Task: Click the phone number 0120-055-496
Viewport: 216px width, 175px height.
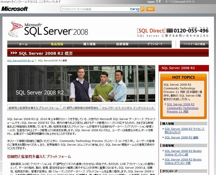Action: (x=191, y=31)
